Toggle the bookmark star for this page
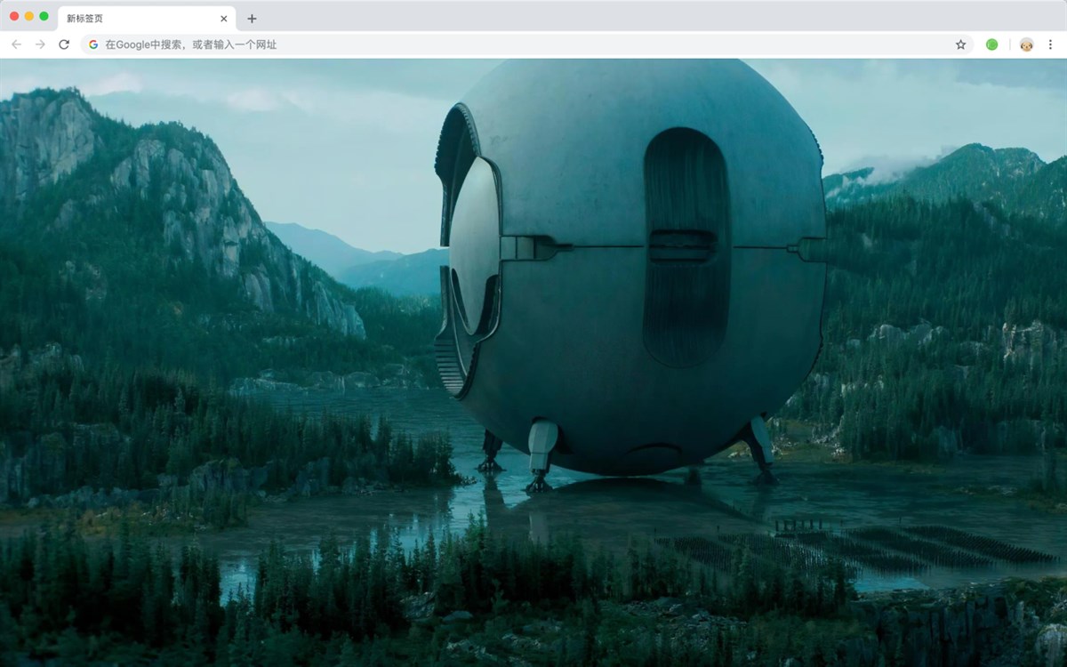1067x667 pixels. (x=960, y=44)
